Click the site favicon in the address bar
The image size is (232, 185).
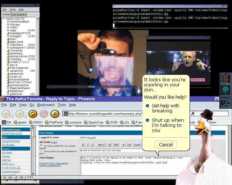66,113
